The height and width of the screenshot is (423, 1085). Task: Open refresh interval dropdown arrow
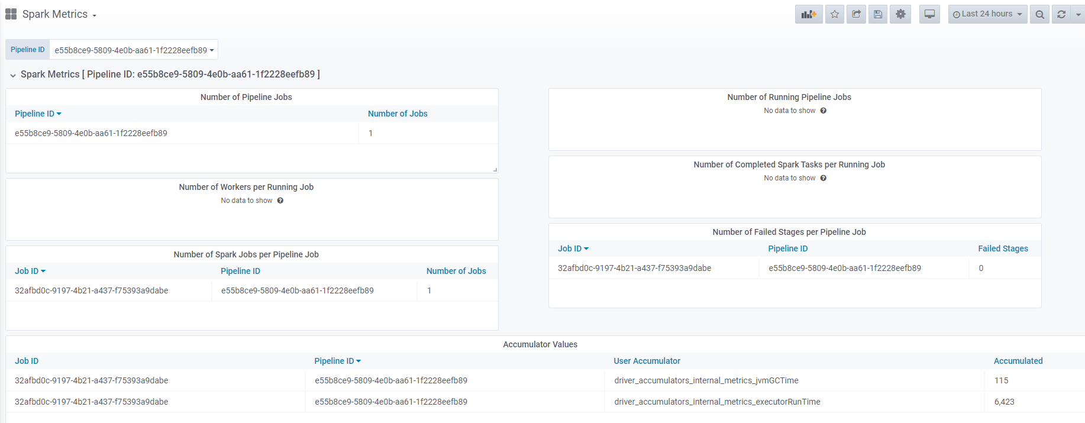(1078, 14)
